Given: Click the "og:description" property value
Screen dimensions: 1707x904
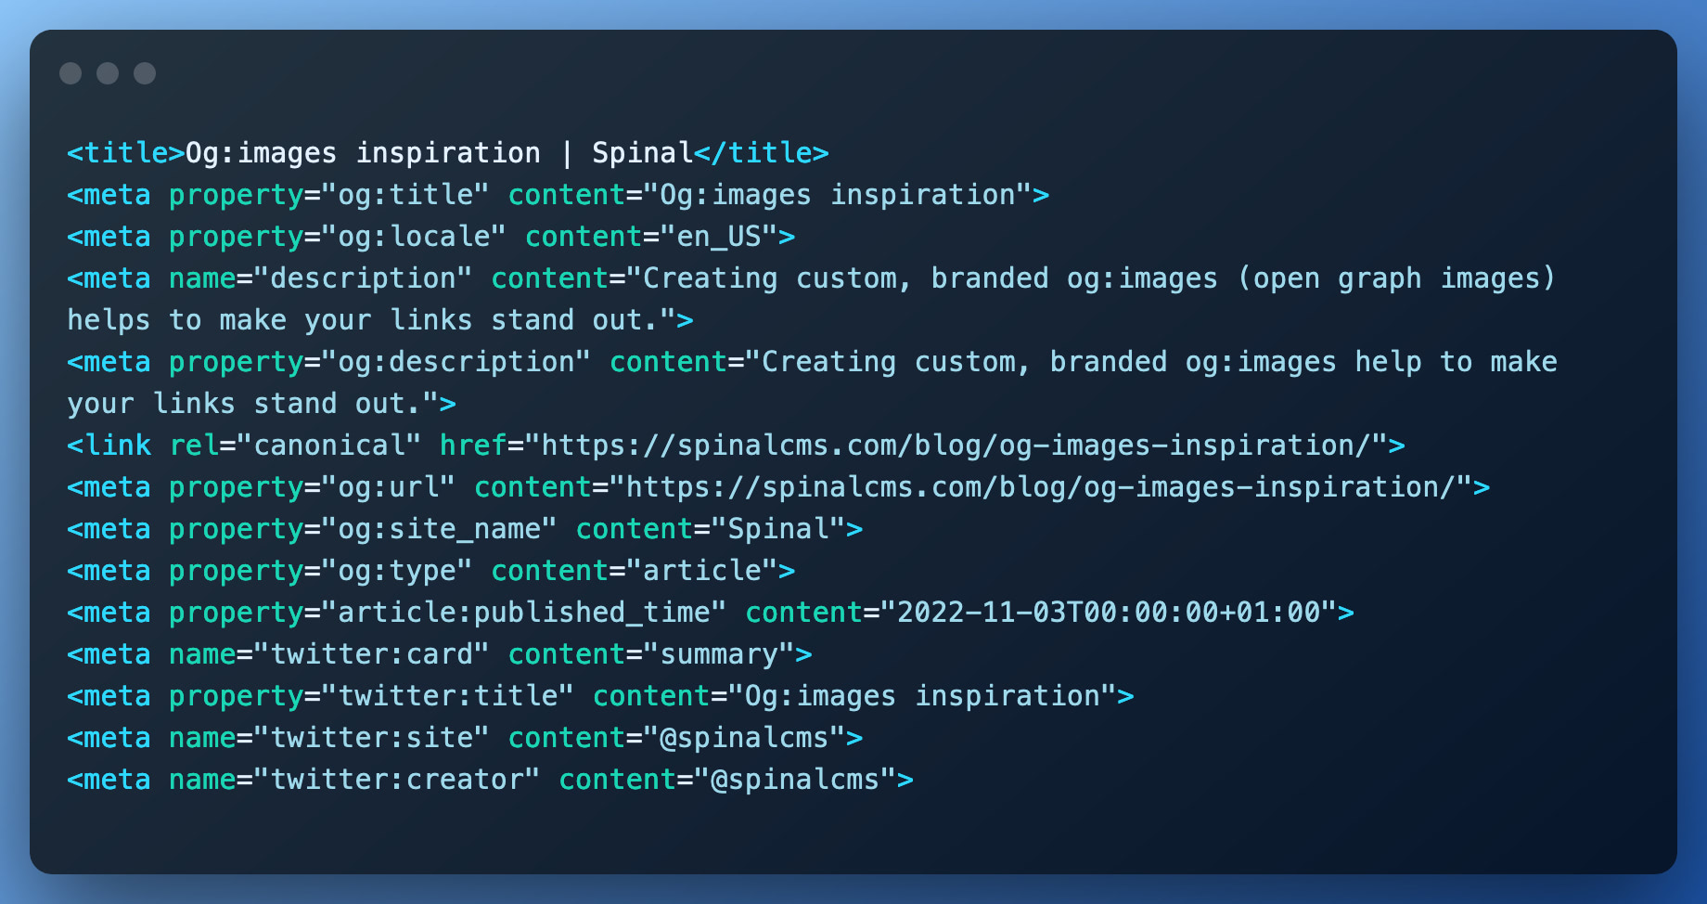Looking at the screenshot, I should (x=456, y=361).
